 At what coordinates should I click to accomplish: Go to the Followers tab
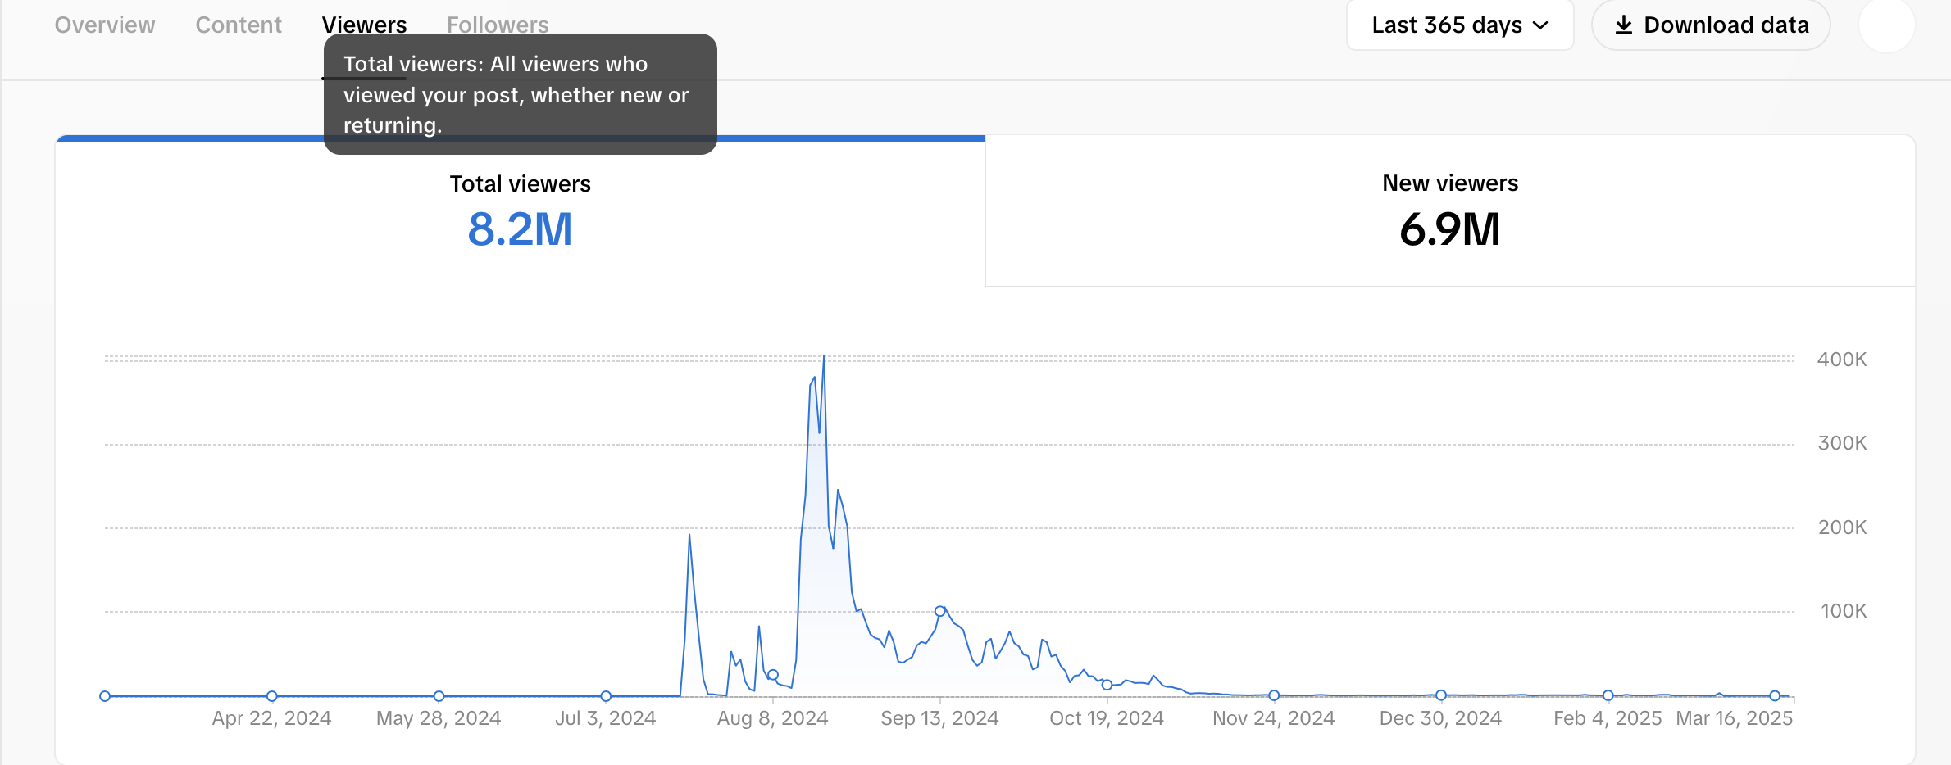click(x=498, y=25)
